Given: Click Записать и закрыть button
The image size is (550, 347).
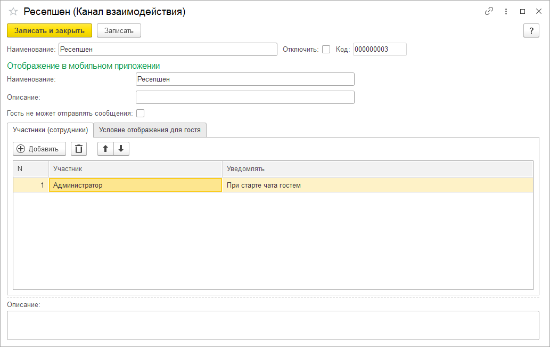Looking at the screenshot, I should (50, 30).
